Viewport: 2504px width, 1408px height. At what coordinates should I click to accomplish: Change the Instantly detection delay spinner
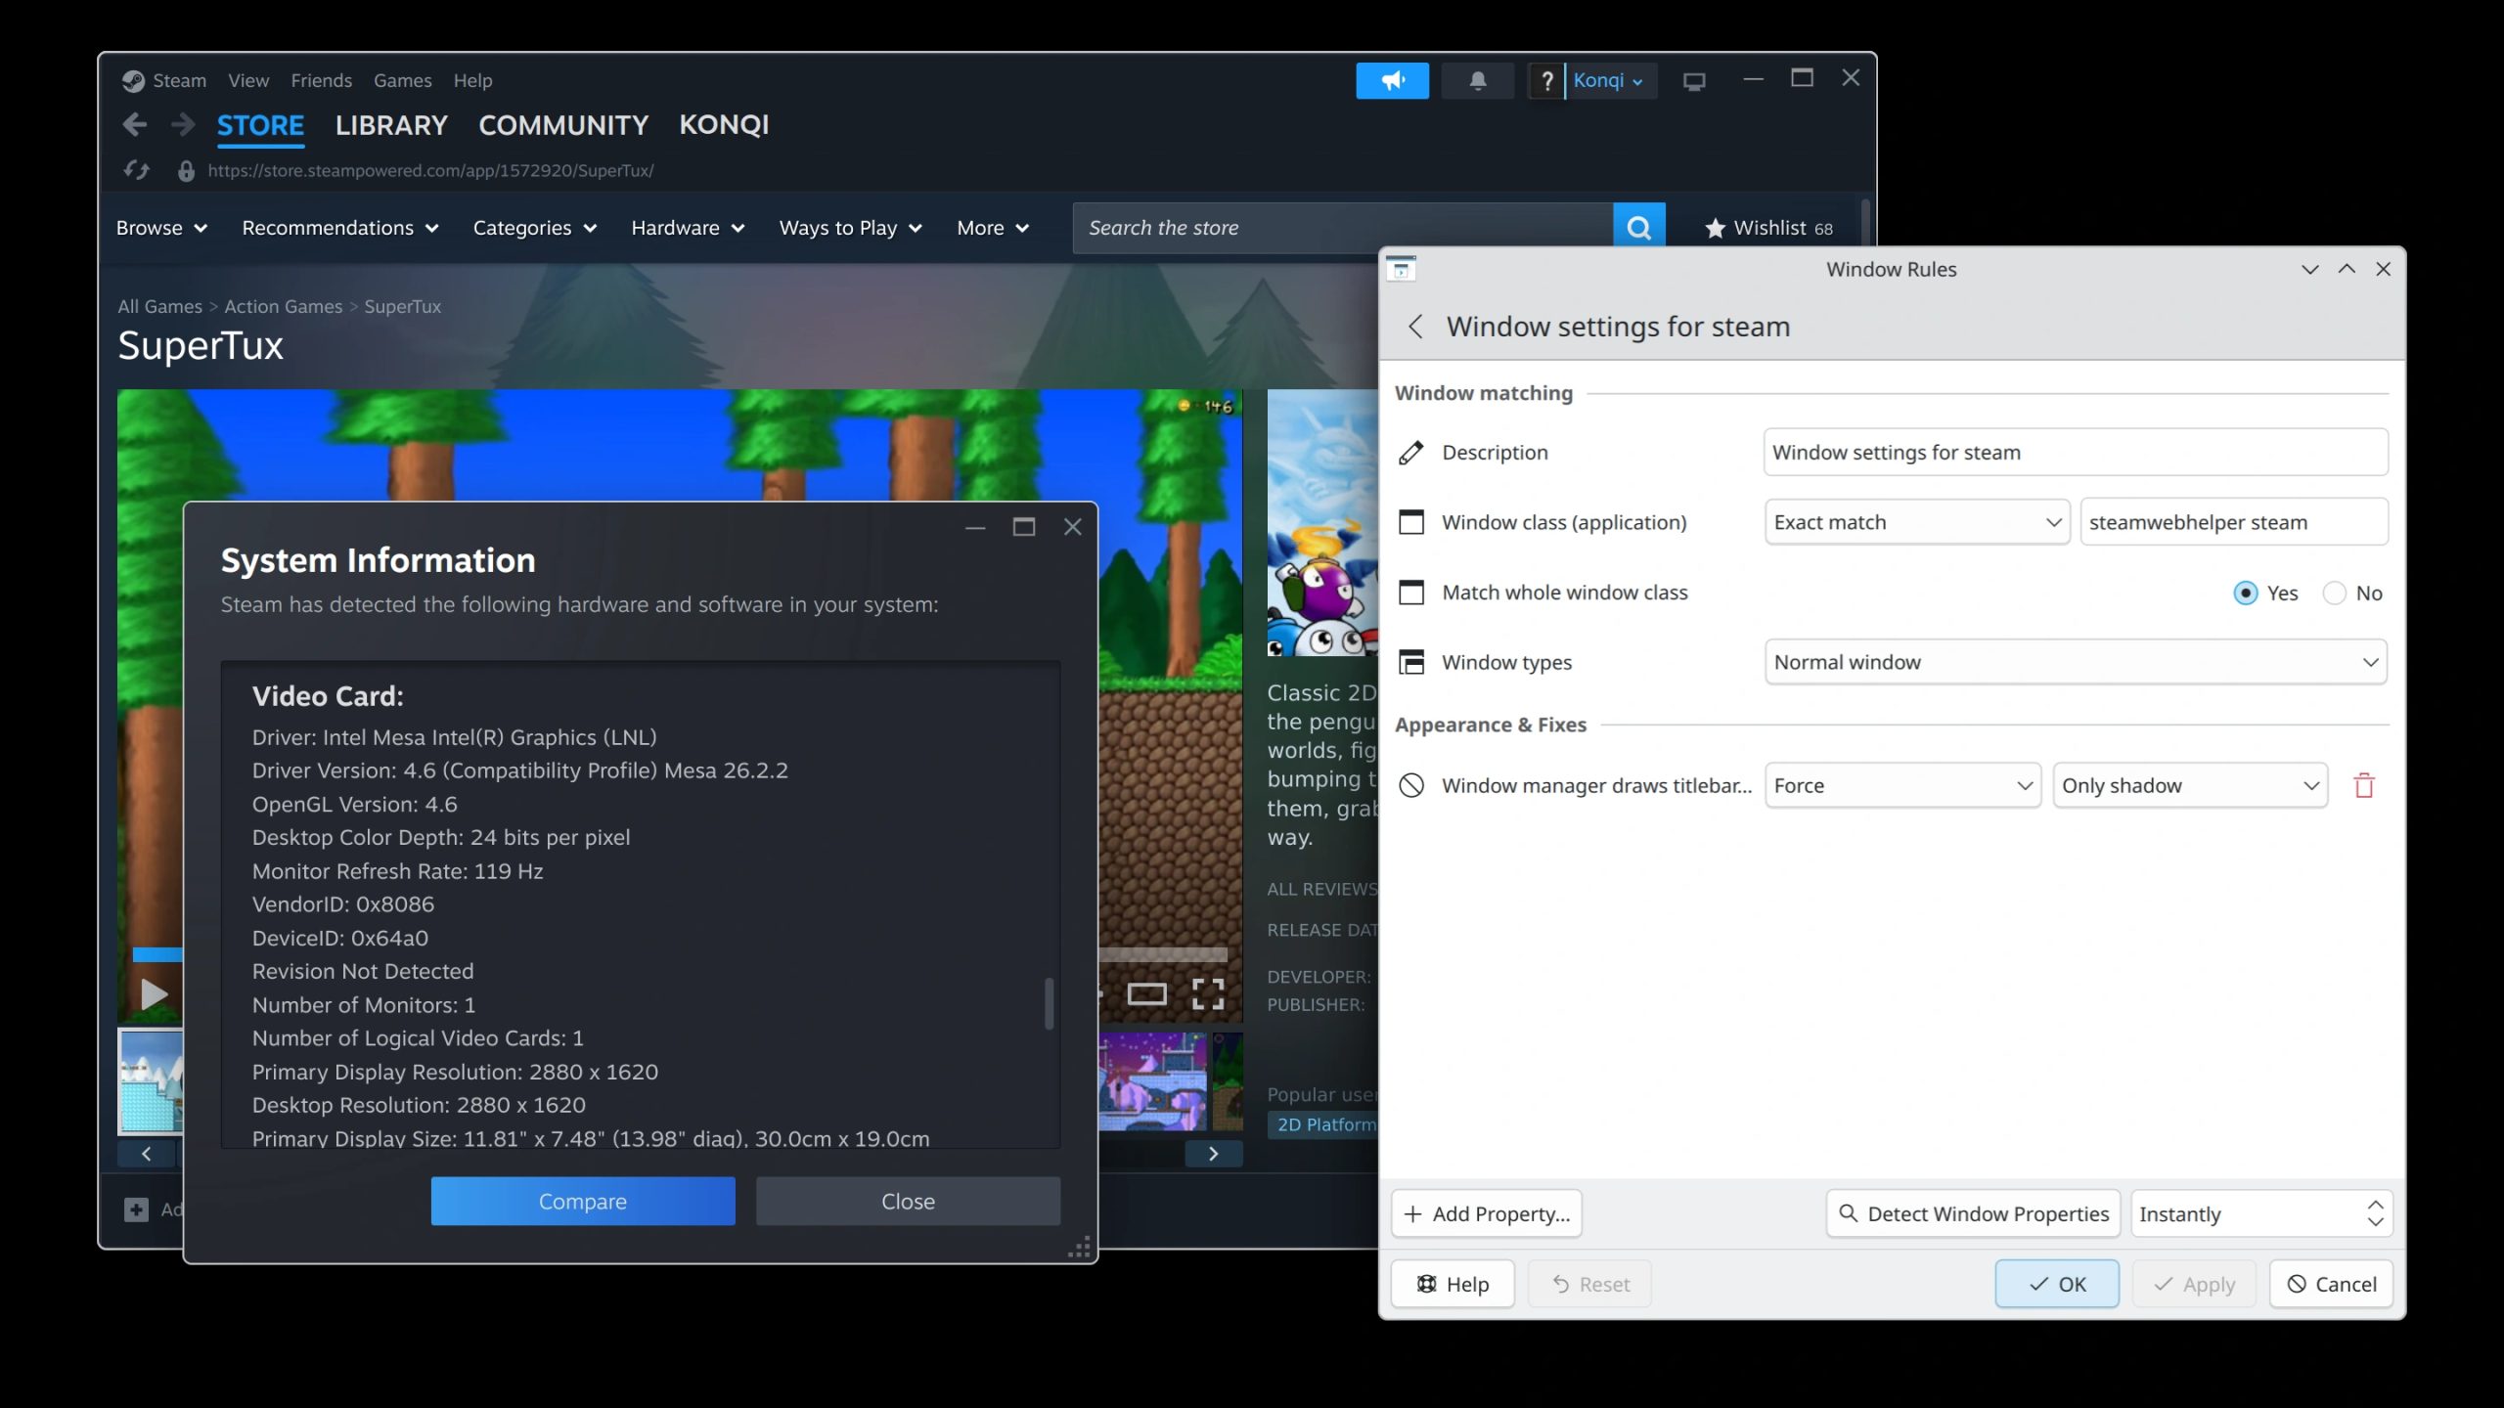(2260, 1213)
